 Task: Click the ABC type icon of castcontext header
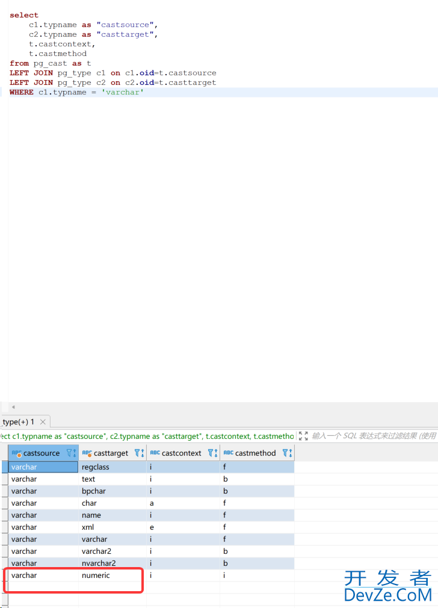click(155, 453)
